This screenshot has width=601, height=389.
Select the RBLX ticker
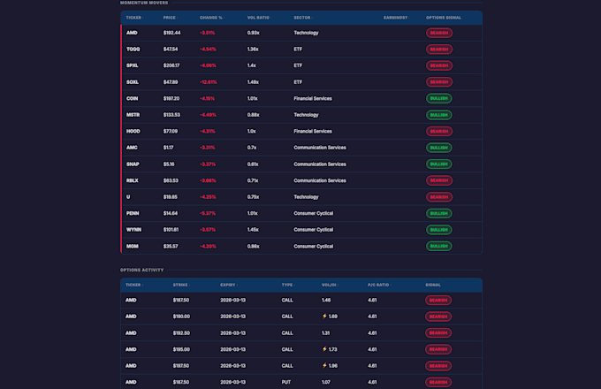pos(133,180)
